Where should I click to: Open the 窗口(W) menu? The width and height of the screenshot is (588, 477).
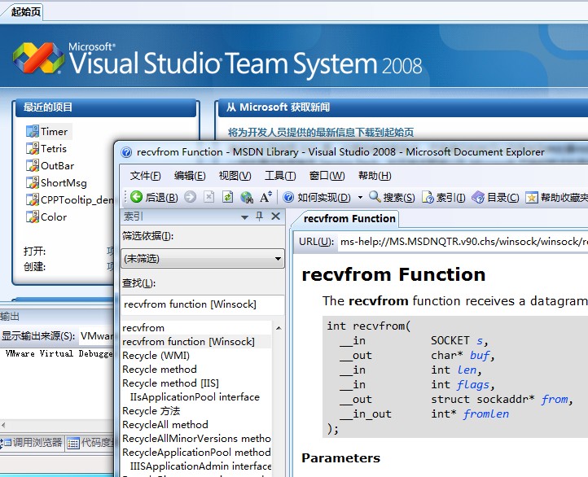point(327,176)
